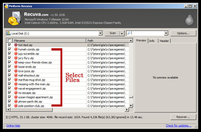Image resolution: width=201 pixels, height=132 pixels.
Task: Click the path cell of hot-tied.zip
Action: (x=107, y=45)
